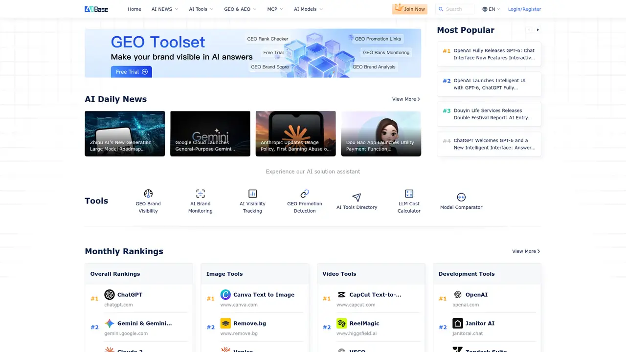Click the 'GEO Rank Checker' tag on banner
Screen dimensions: 626x352
pyautogui.click(x=268, y=39)
